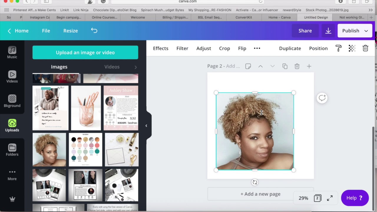The image size is (377, 212).
Task: Click Add a new page
Action: click(x=260, y=194)
